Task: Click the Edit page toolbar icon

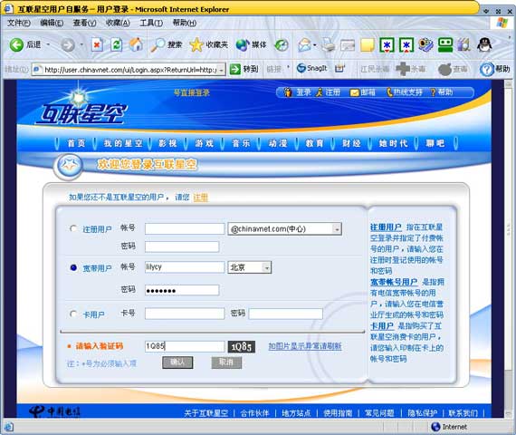Action: coord(348,45)
